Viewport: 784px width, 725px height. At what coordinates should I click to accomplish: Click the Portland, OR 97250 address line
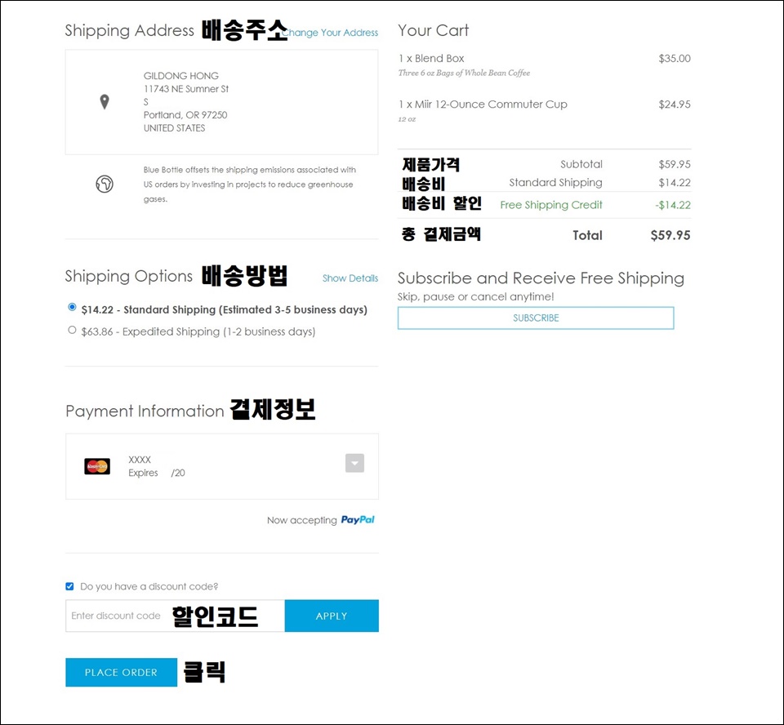[x=185, y=115]
